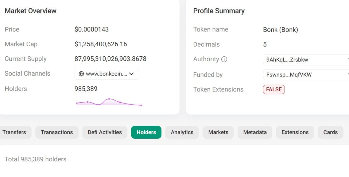Click the Total 985,389 holders text
This screenshot has height=177, width=349.
tap(36, 159)
